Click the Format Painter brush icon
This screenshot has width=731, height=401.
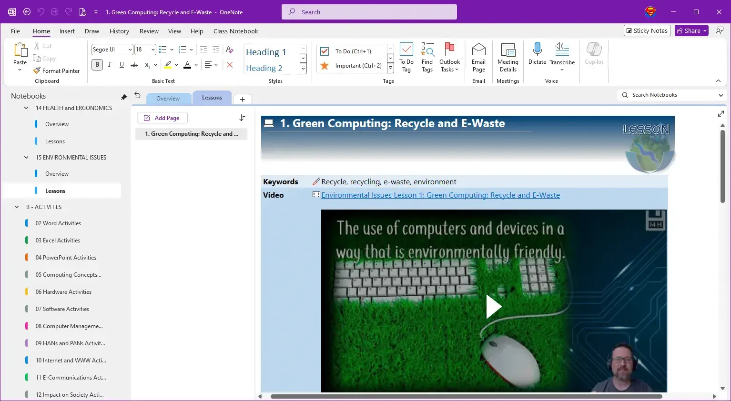coord(37,70)
